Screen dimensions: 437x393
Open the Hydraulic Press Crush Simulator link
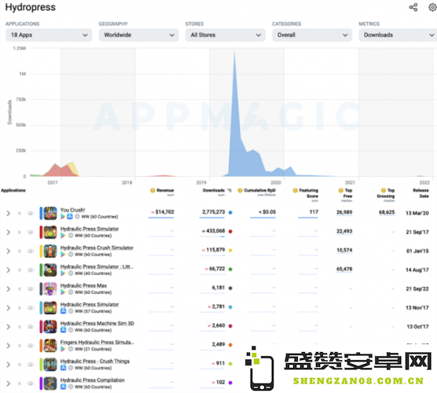click(x=97, y=248)
